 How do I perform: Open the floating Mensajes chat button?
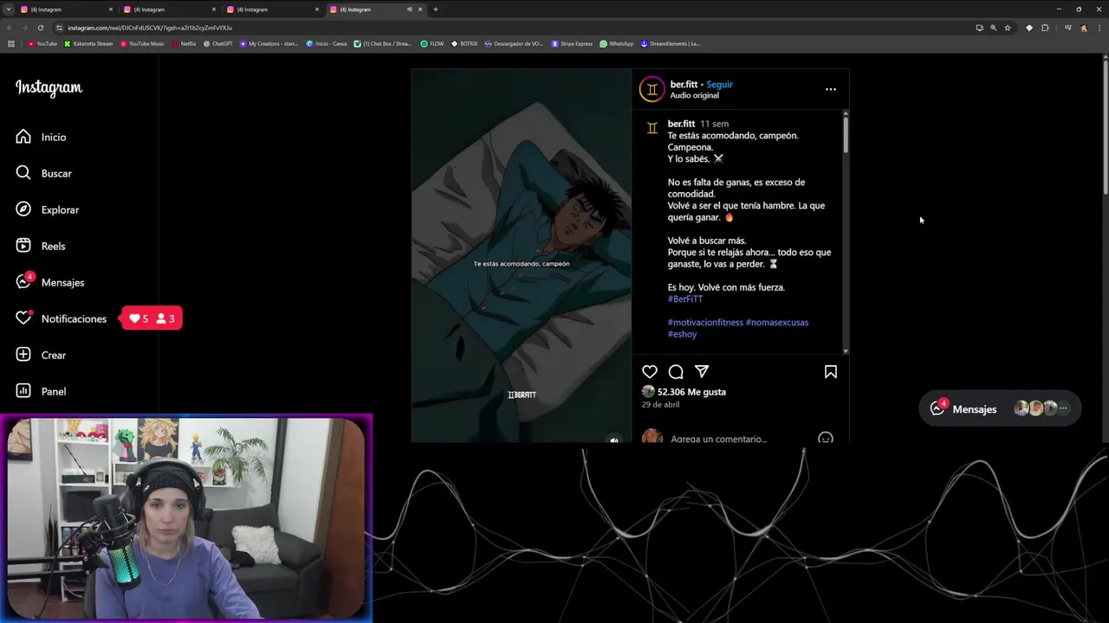click(x=1000, y=408)
